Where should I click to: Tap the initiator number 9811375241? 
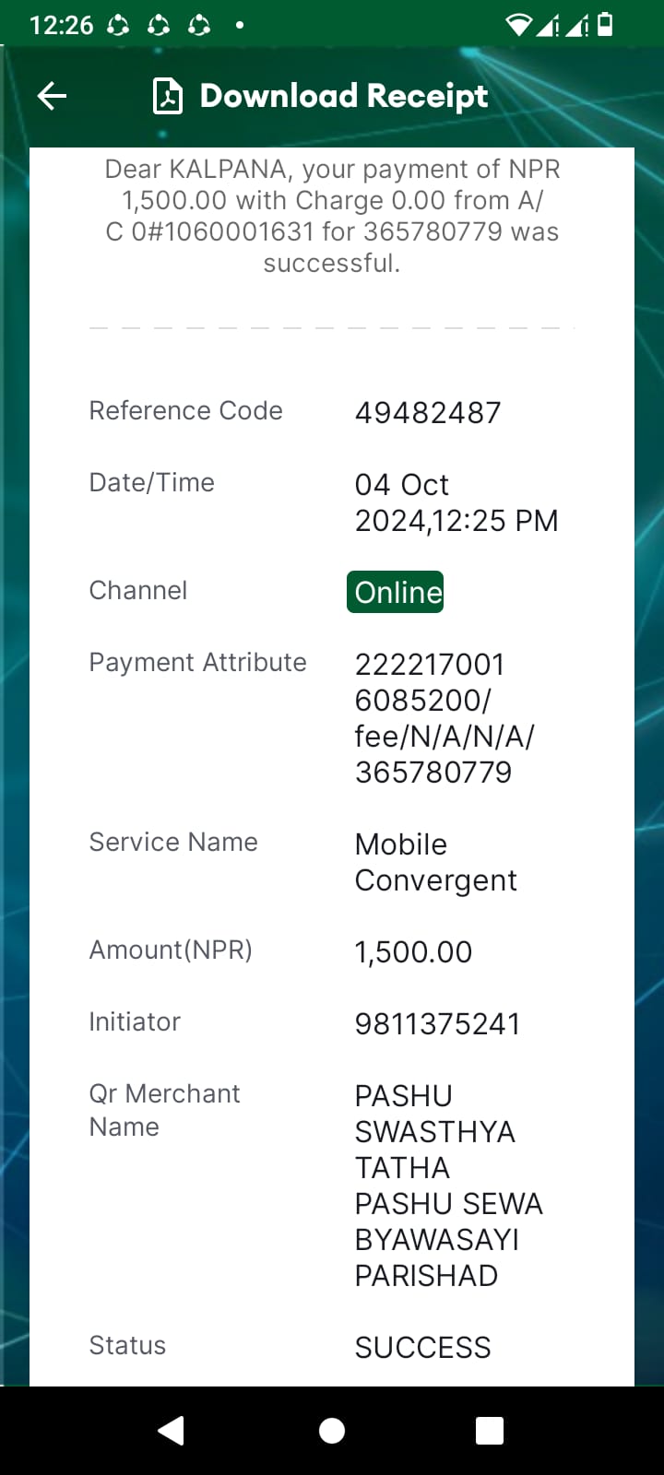(438, 1023)
